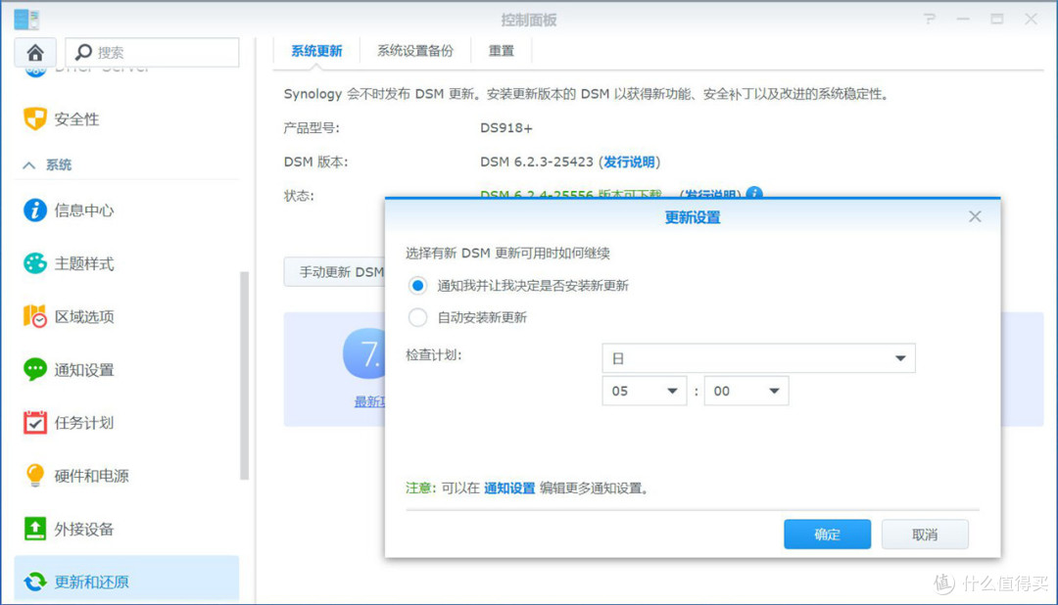This screenshot has width=1058, height=605.
Task: Select 通知我并让我决定是否安装新更新
Action: coord(417,285)
